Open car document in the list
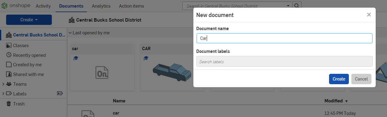 [116, 113]
